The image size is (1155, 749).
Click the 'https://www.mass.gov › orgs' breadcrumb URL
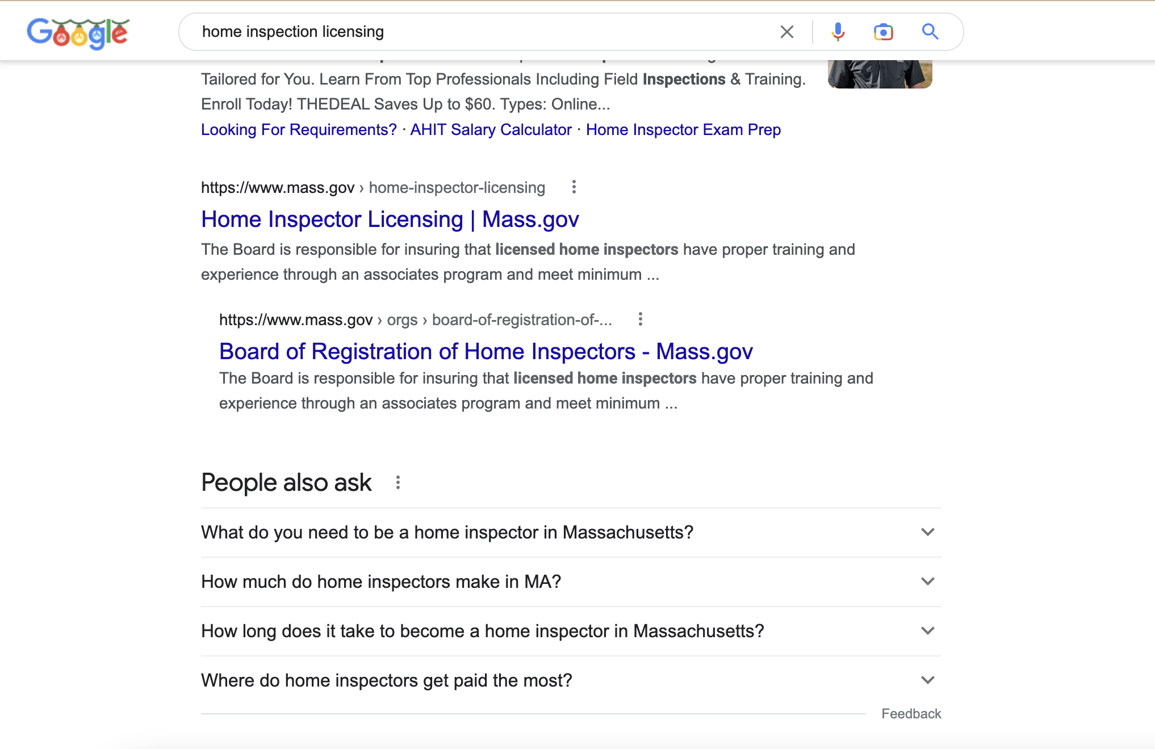click(x=416, y=320)
